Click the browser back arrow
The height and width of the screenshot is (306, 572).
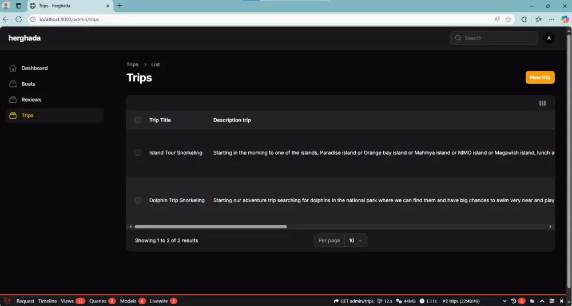coord(6,19)
